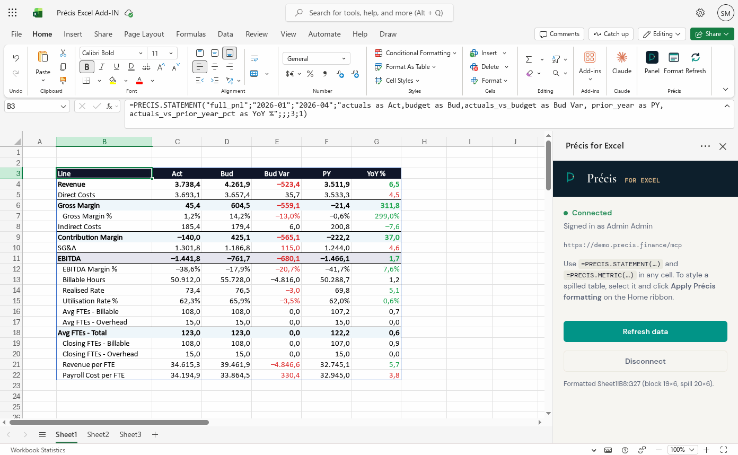This screenshot has height=455, width=738.
Task: Click the Catch up button
Action: pyautogui.click(x=611, y=34)
